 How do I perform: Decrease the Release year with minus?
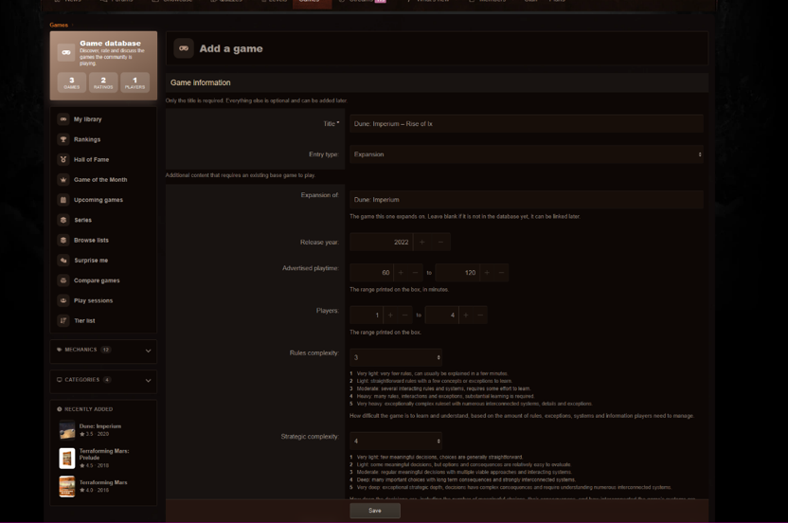[440, 242]
